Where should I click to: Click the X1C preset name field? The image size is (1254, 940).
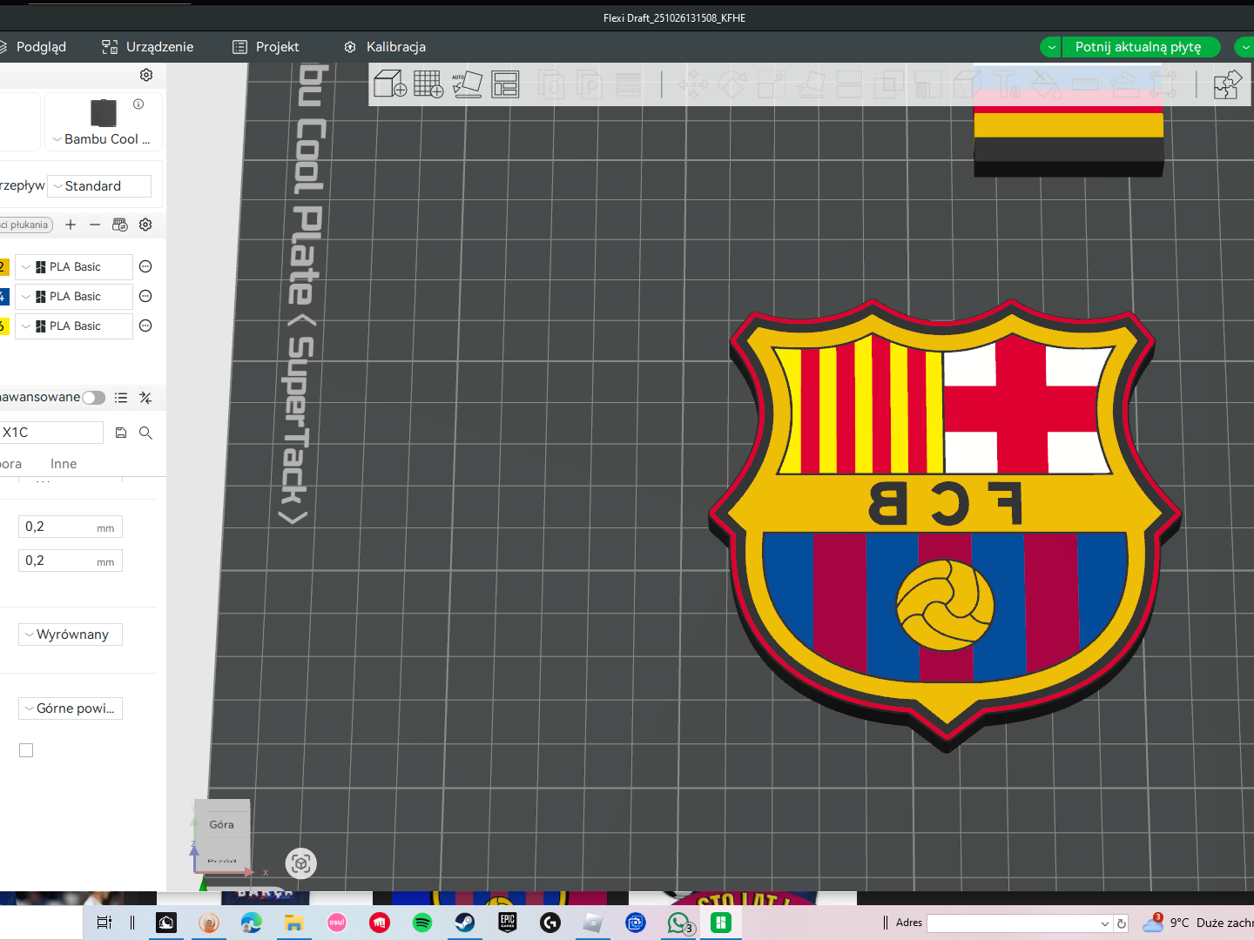coord(51,433)
